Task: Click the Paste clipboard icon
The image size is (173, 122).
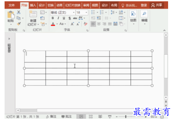Action: point(11,15)
